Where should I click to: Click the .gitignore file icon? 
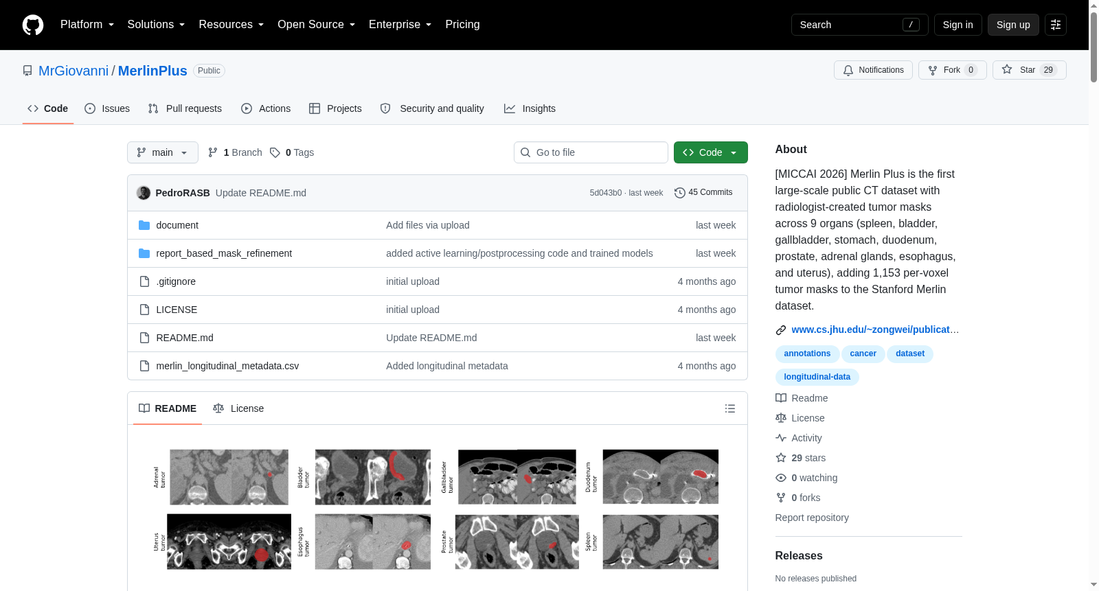point(144,281)
